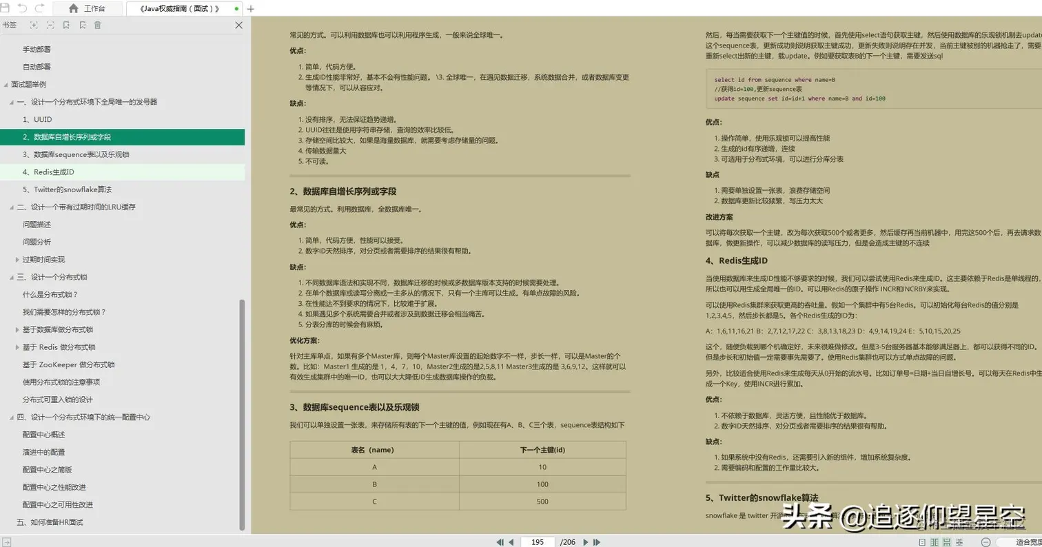Click the page number input showing 195
Screen dimensions: 1042x547
tap(538, 542)
